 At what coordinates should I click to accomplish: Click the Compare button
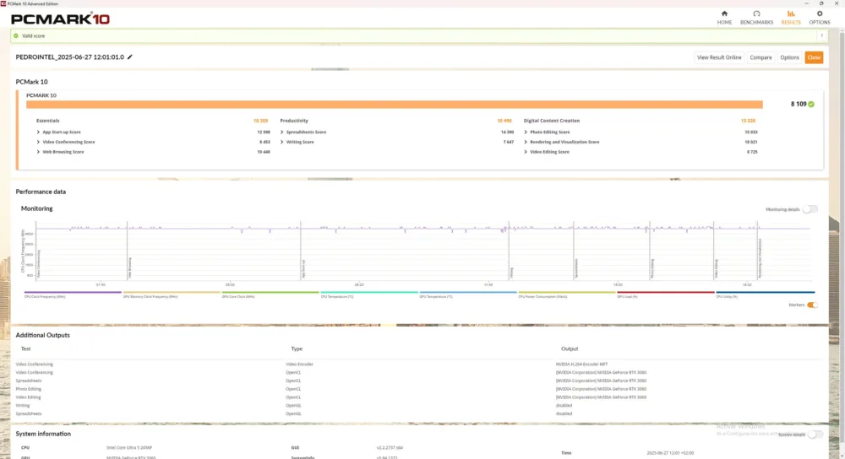pos(760,57)
